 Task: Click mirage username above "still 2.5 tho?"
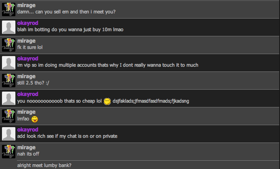click(27, 76)
